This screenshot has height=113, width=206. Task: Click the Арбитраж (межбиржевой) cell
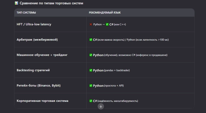point(37,40)
